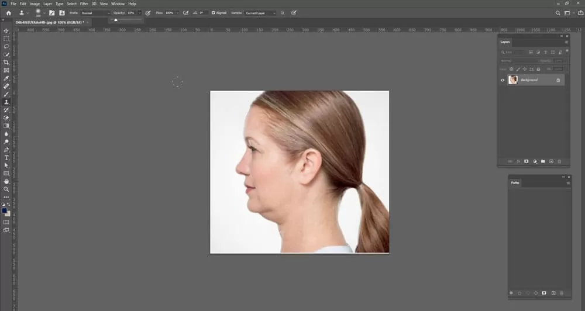Open the Clone Source panel icon

62,13
